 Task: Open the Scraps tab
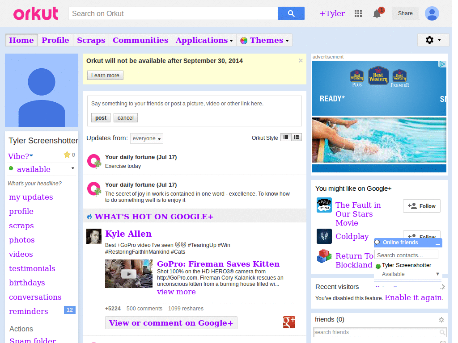91,40
